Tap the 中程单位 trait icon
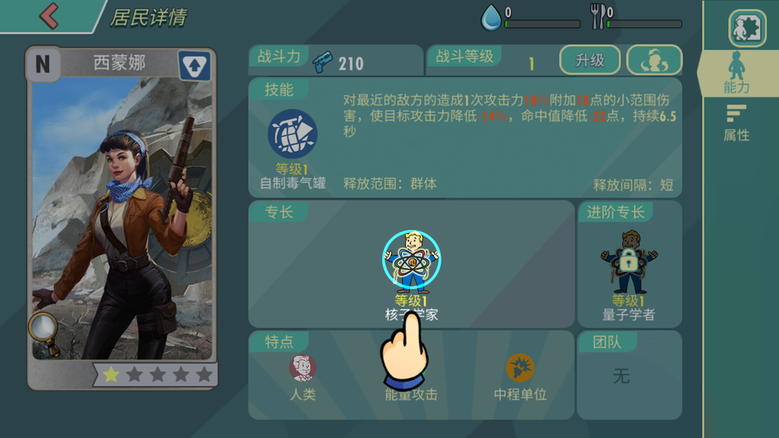The image size is (779, 438). point(520,368)
